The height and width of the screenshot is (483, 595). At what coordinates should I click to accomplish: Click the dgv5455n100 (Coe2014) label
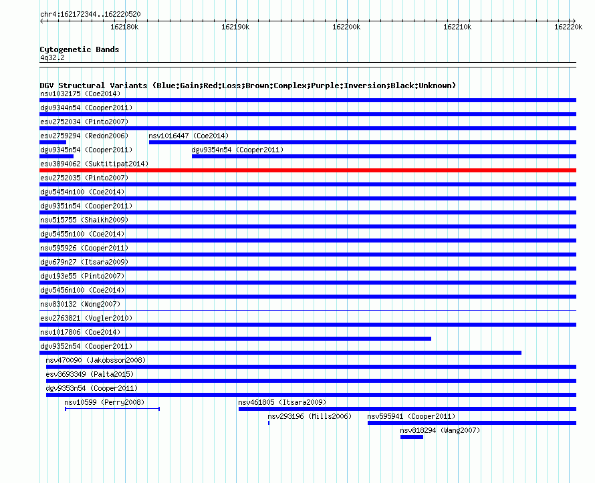(x=82, y=234)
